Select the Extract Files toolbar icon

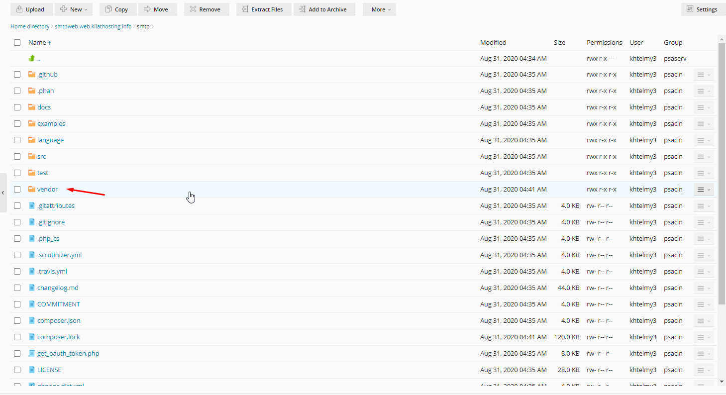click(x=244, y=9)
